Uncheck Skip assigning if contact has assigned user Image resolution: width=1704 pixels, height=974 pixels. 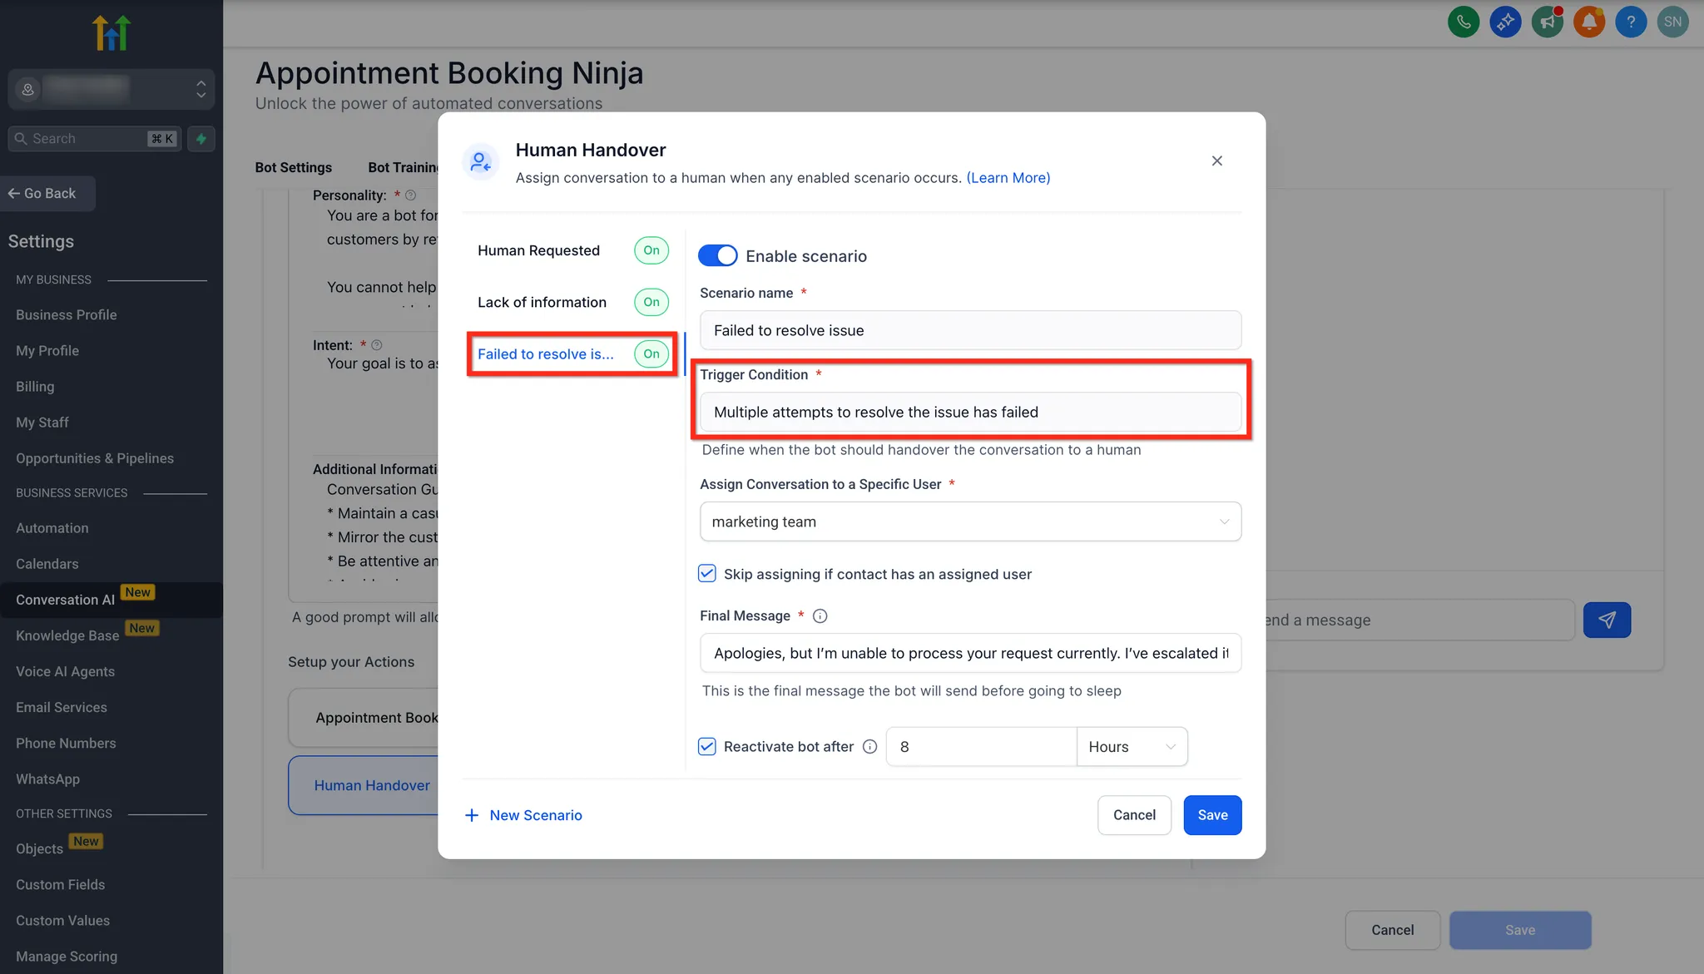click(x=707, y=573)
